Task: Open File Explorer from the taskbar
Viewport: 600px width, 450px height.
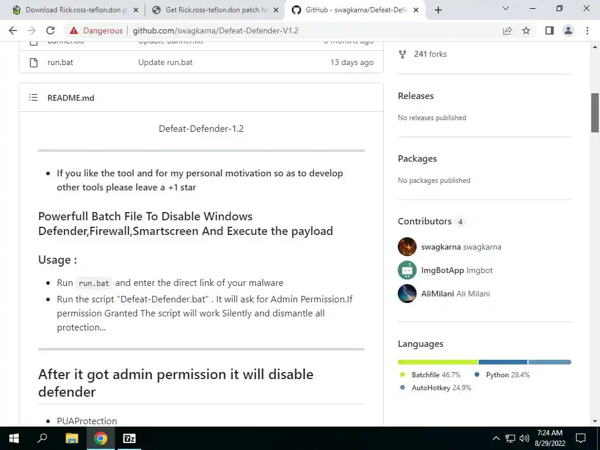Action: [71, 438]
